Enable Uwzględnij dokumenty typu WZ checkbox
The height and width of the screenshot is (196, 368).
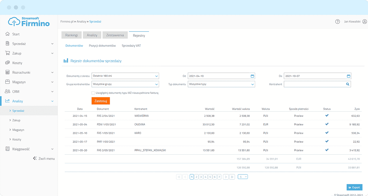pos(93,93)
